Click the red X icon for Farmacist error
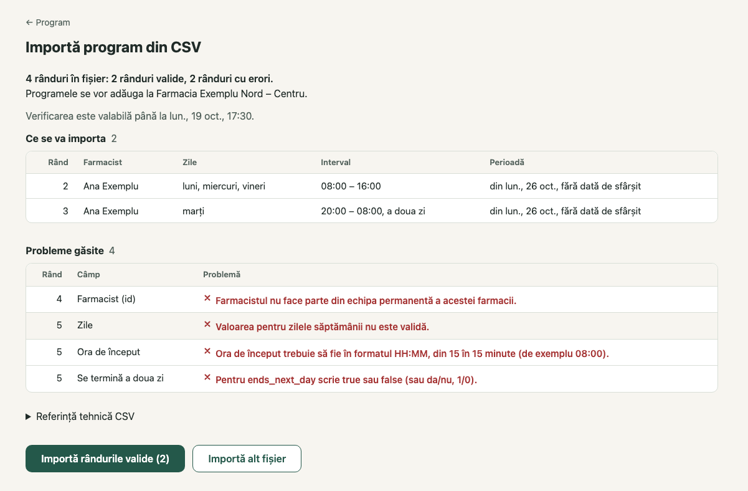This screenshot has width=748, height=491. 207,298
